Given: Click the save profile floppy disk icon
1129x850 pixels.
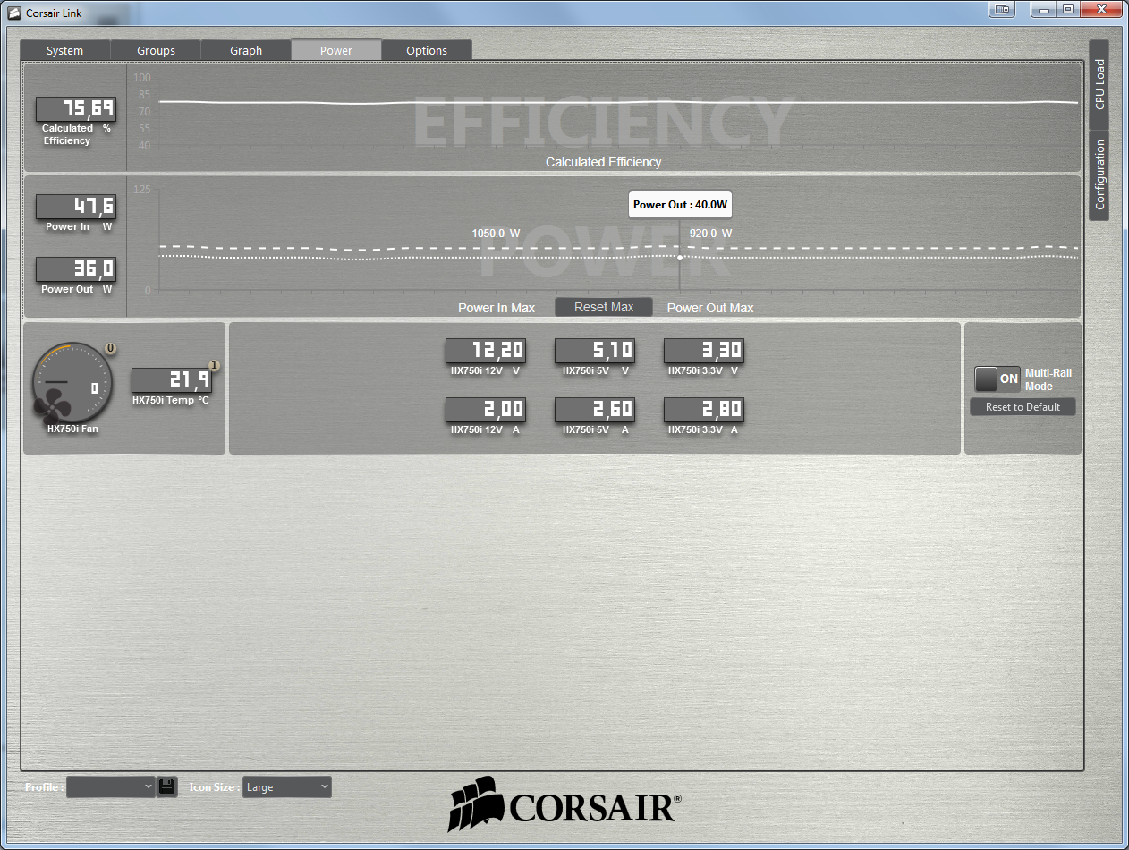Looking at the screenshot, I should tap(166, 786).
